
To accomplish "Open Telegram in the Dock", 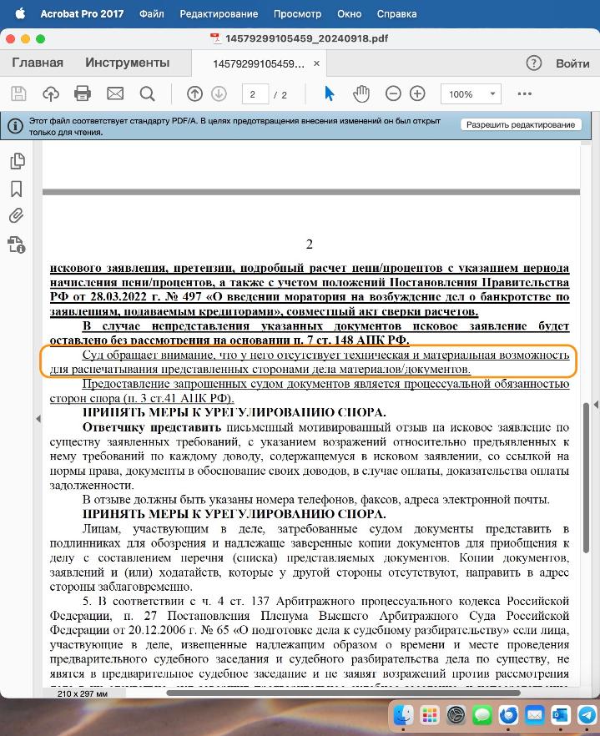I will [587, 715].
